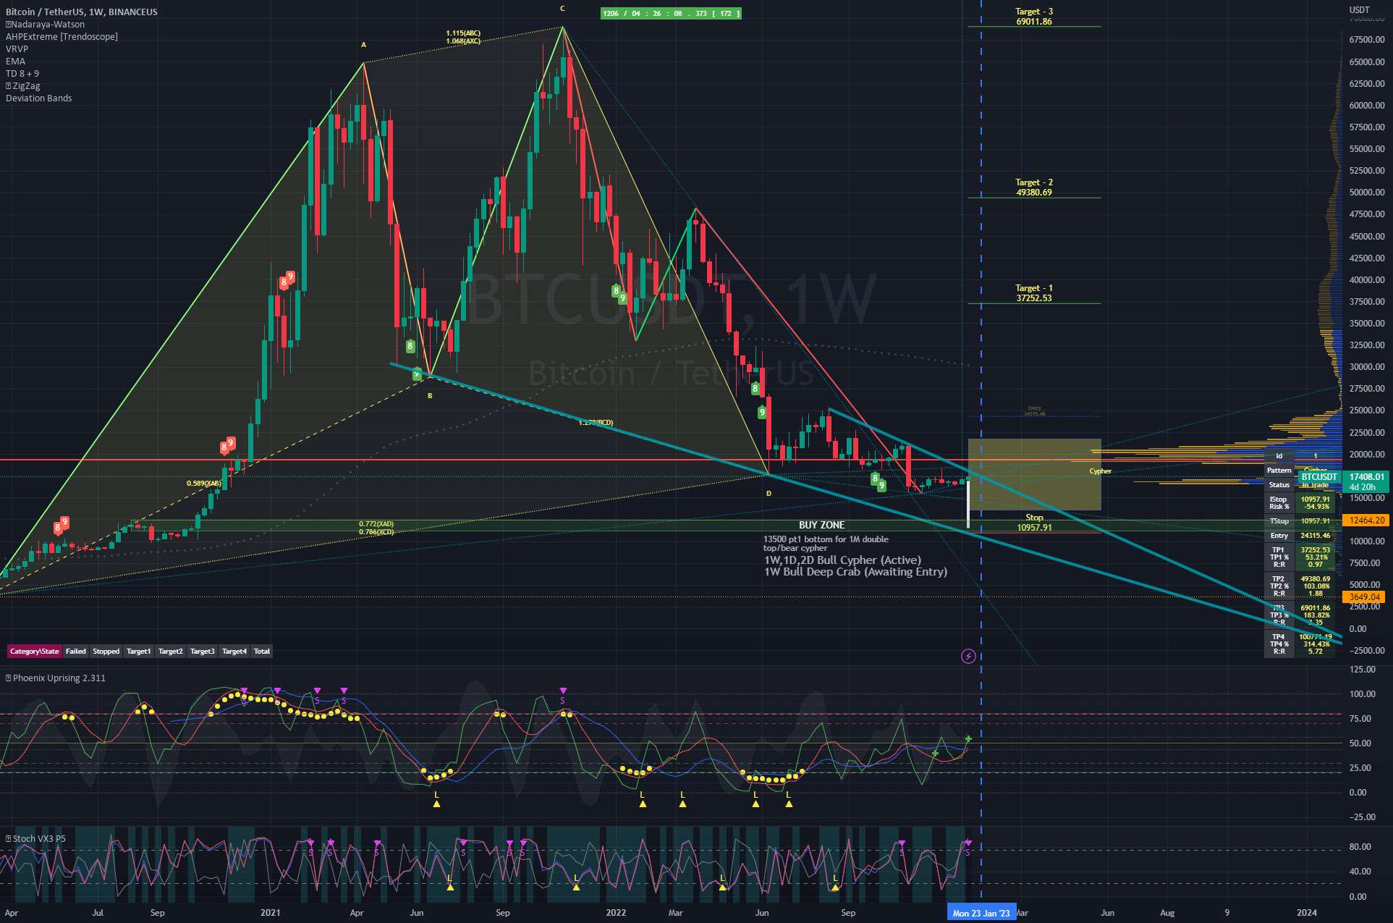Click the Stopped column header

click(106, 652)
